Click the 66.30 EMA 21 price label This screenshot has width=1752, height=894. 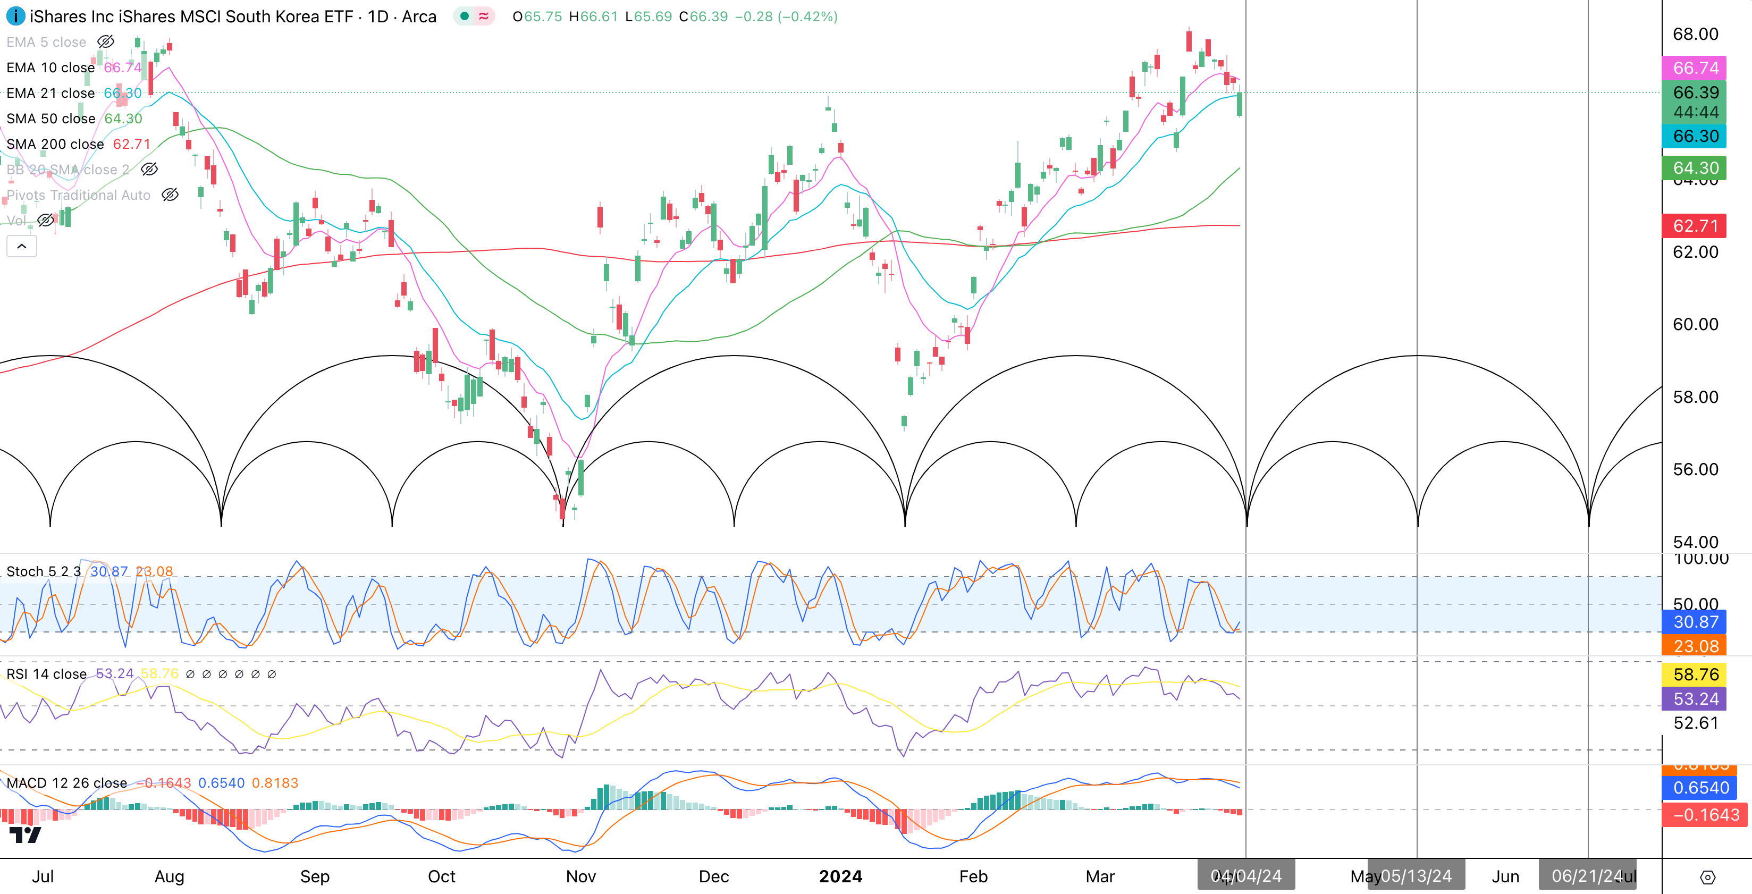point(1694,136)
